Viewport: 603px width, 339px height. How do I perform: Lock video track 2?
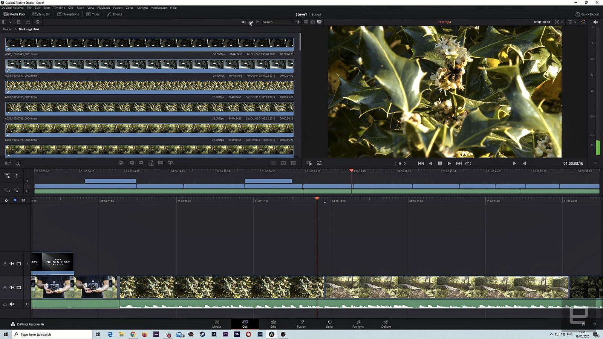pyautogui.click(x=5, y=264)
